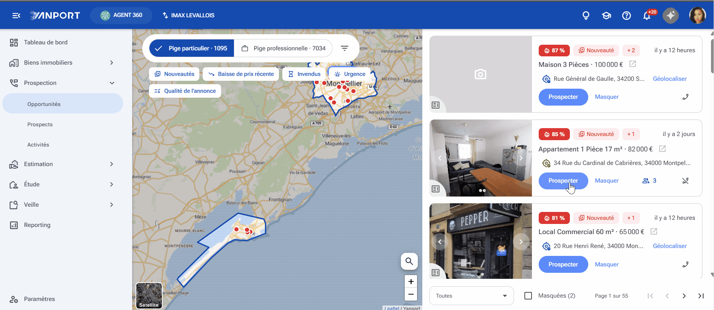Viewport: 714px width, 310px height.
Task: Click Géolocaliser for 20 Rue Henri René
Action: click(x=670, y=246)
